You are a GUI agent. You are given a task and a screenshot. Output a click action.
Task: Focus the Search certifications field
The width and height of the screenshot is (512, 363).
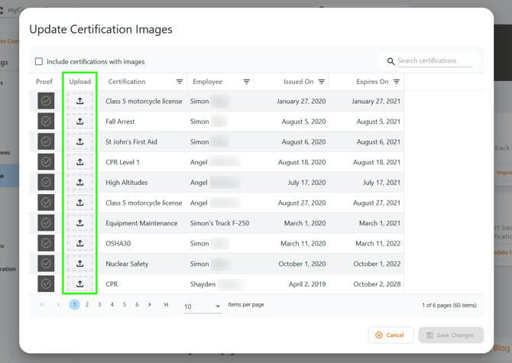point(434,61)
